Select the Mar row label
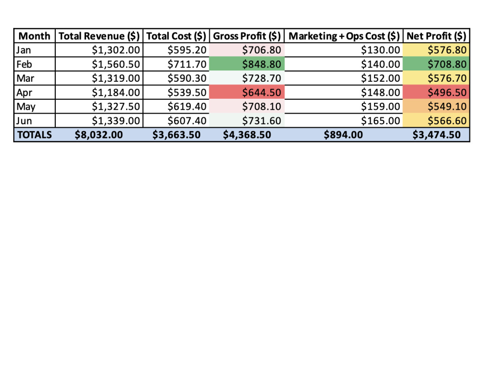 [35, 78]
